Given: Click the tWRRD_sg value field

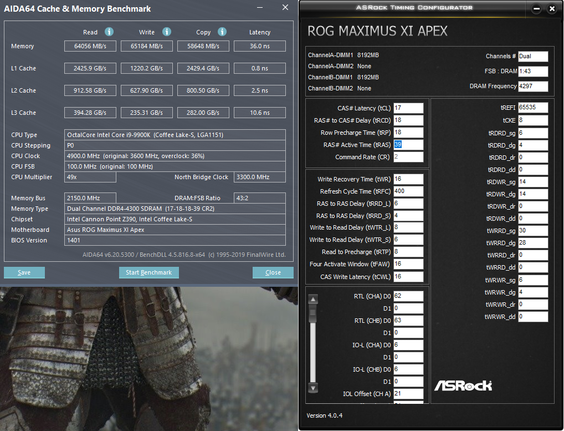Looking at the screenshot, I should click(x=533, y=231).
